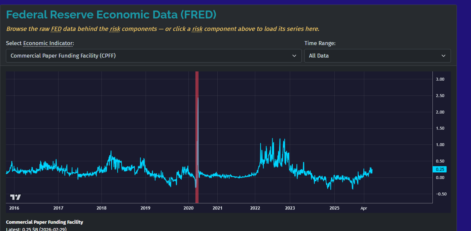Image resolution: width=471 pixels, height=231 pixels.
Task: Click the 2021 label on the time axis
Action: click(x=217, y=208)
